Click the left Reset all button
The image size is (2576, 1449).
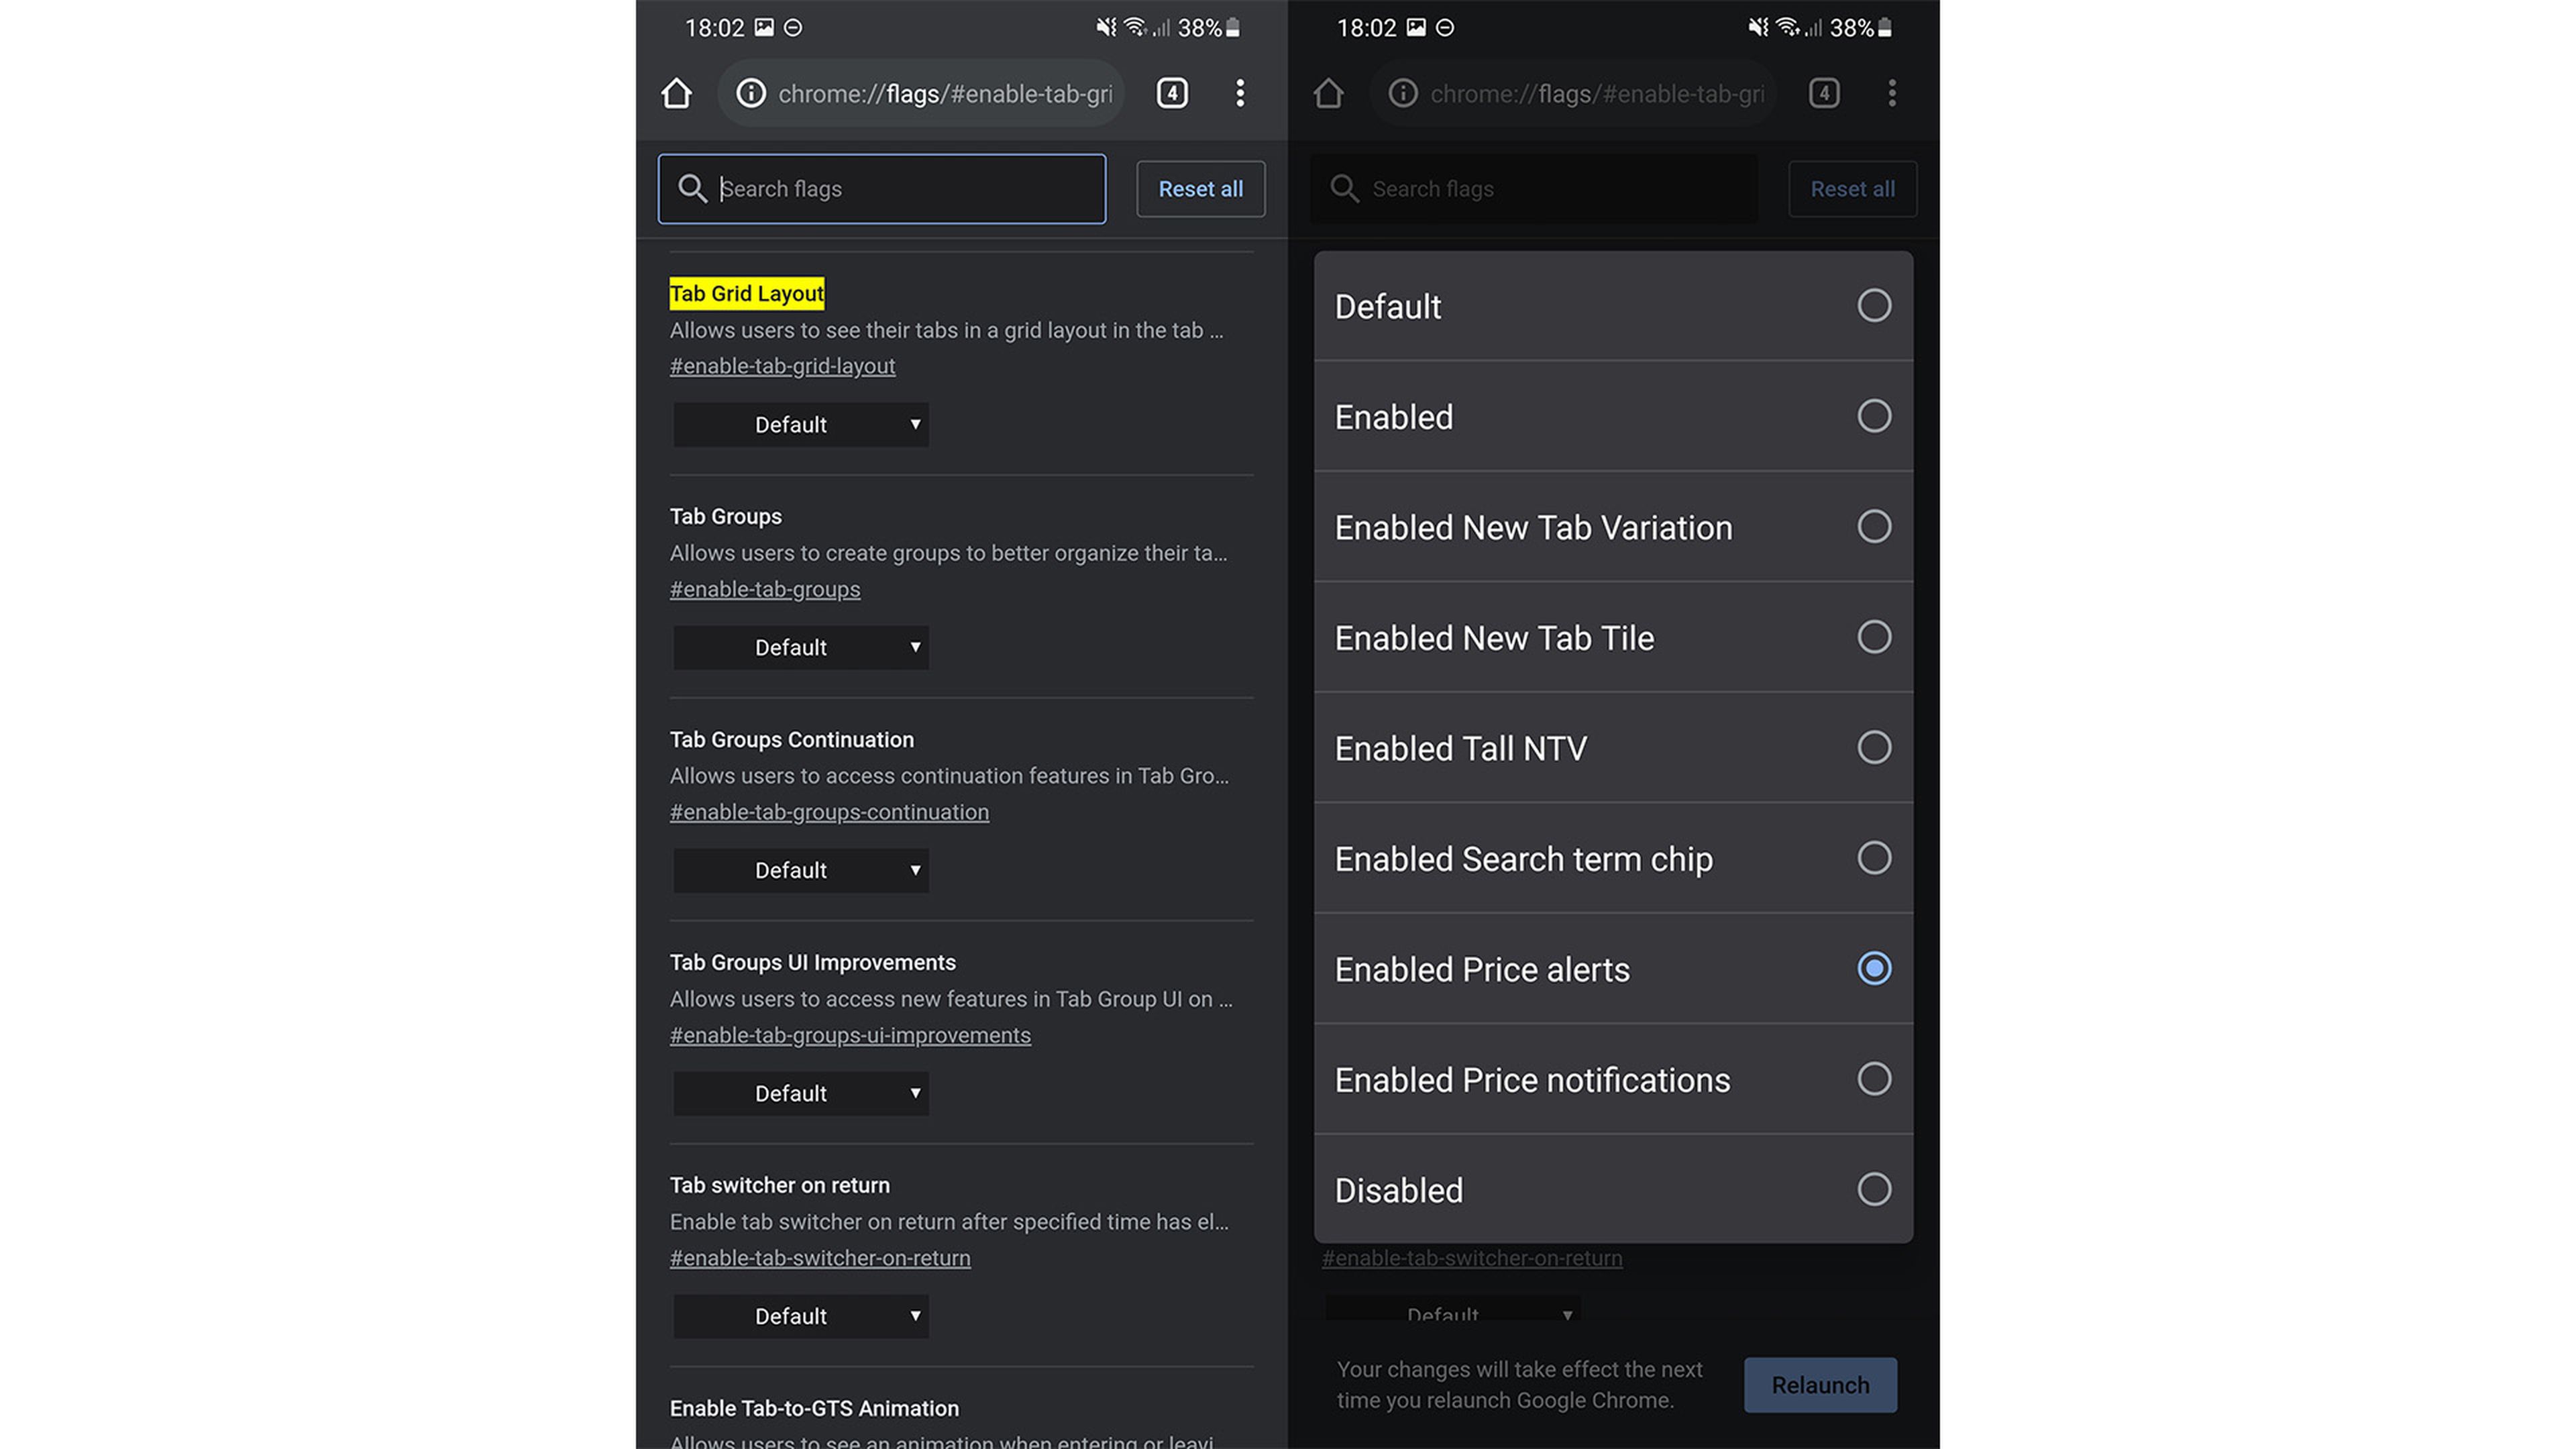1200,188
